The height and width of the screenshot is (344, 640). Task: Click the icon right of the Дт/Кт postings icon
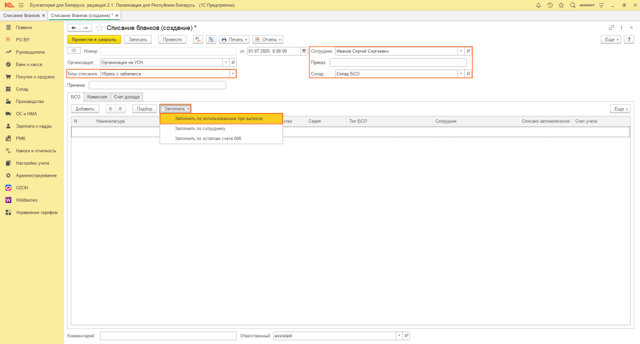click(211, 39)
